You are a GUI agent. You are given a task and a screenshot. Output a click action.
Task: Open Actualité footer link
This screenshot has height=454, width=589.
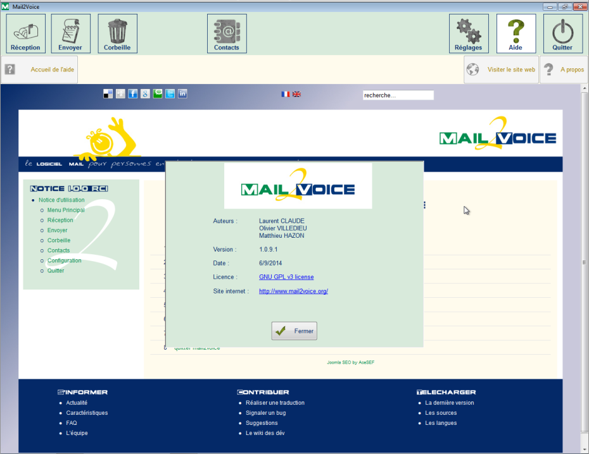click(x=77, y=403)
